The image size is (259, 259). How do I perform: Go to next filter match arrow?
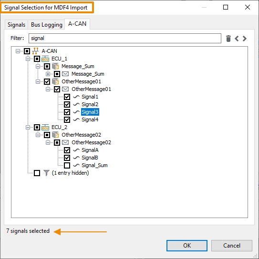[245, 39]
